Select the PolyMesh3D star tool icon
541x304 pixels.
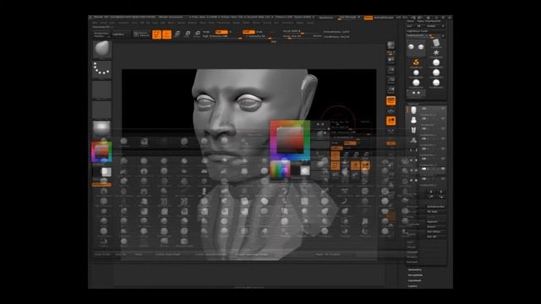click(x=436, y=52)
